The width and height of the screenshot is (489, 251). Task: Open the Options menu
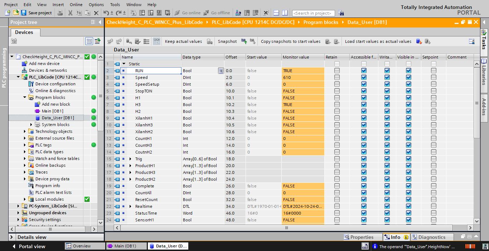(96, 5)
